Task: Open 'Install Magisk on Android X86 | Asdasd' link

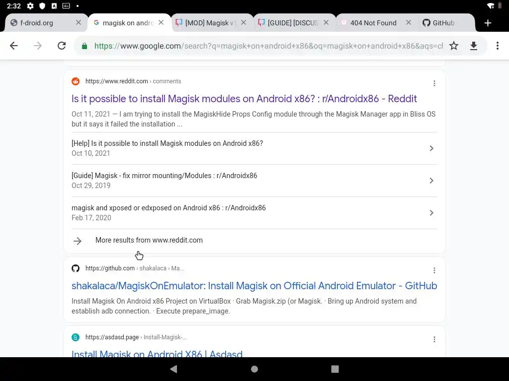Action: click(x=157, y=353)
